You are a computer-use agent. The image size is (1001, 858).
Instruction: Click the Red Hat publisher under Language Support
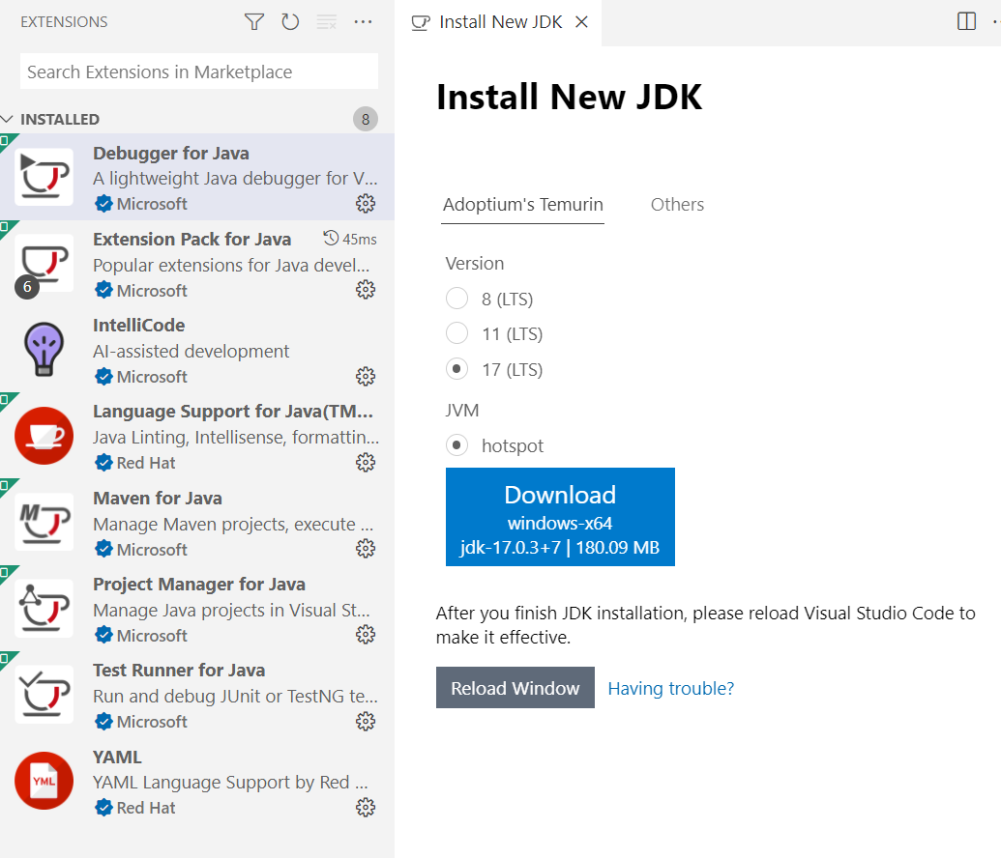click(x=145, y=463)
